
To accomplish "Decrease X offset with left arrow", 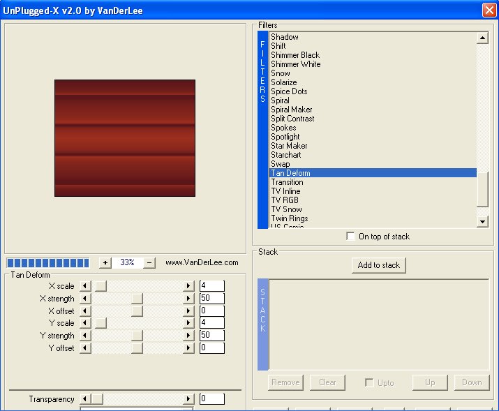I will [85, 311].
